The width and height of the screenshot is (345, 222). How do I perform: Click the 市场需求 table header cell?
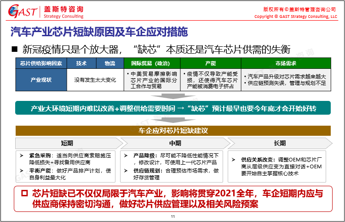[285, 63]
